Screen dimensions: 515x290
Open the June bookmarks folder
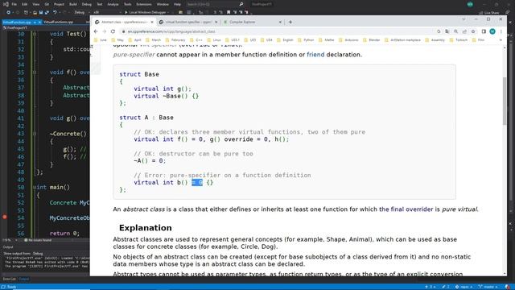coord(101,40)
